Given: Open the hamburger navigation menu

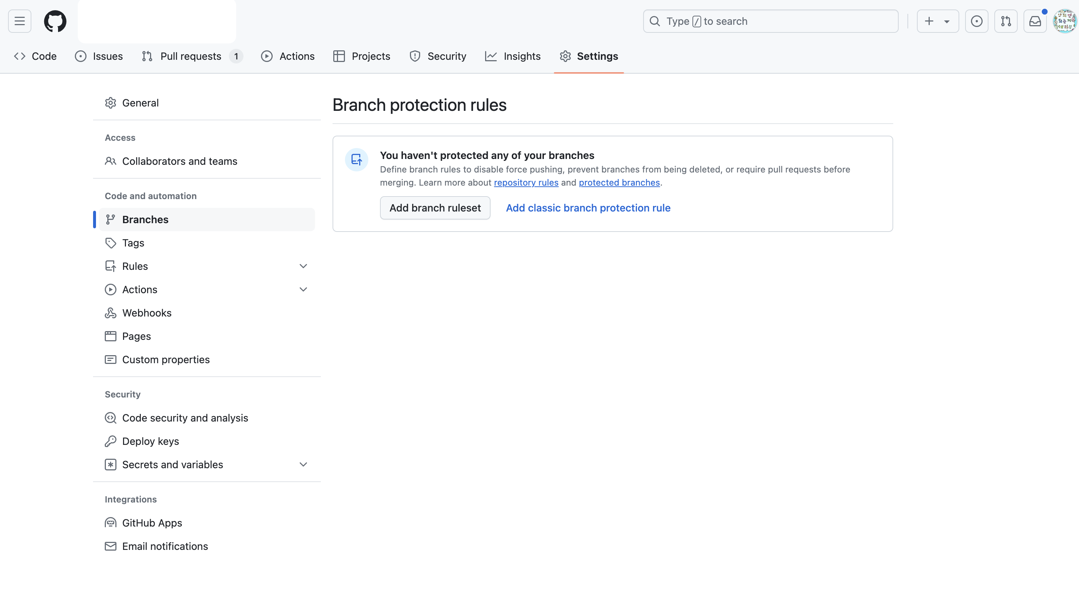Looking at the screenshot, I should coord(20,21).
